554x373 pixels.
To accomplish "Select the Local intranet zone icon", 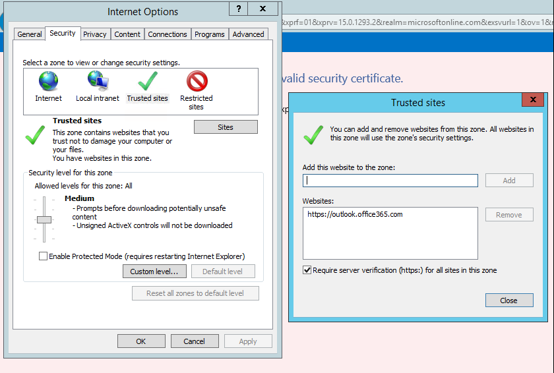I will click(98, 81).
